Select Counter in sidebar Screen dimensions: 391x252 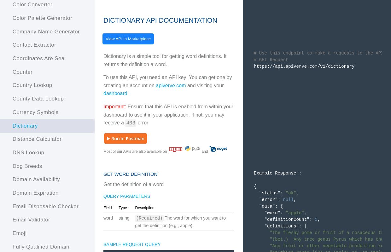[47, 72]
